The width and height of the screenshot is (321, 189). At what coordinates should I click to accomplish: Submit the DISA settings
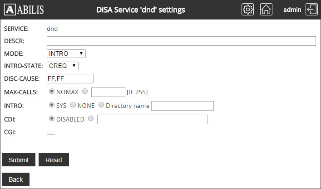tap(19, 160)
